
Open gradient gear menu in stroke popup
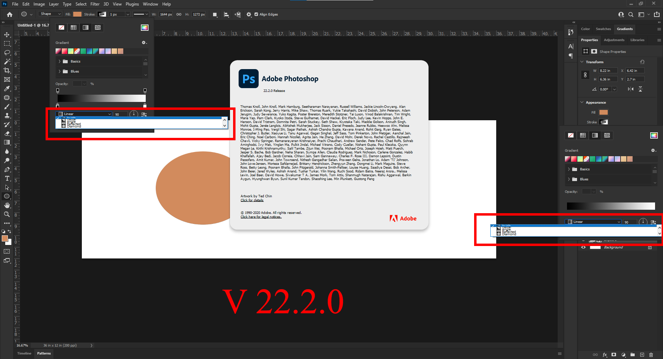(x=144, y=42)
